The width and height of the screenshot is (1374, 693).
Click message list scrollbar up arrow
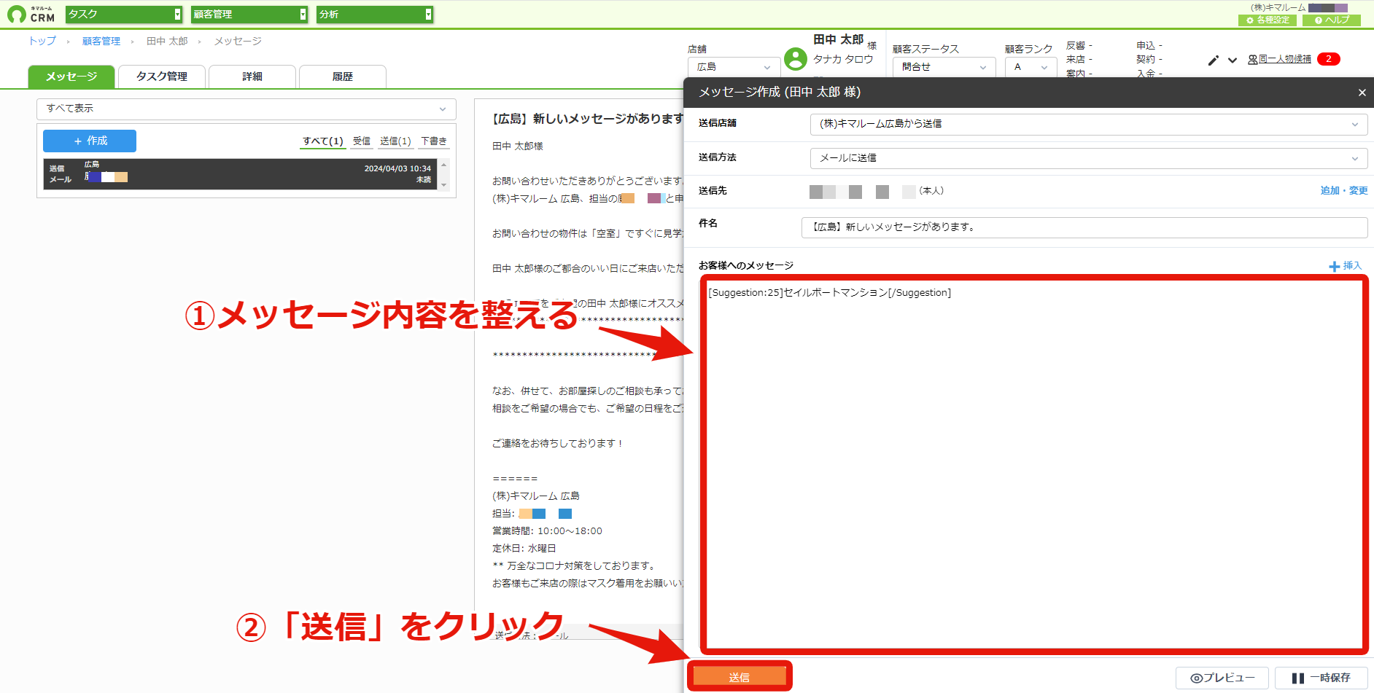point(443,165)
